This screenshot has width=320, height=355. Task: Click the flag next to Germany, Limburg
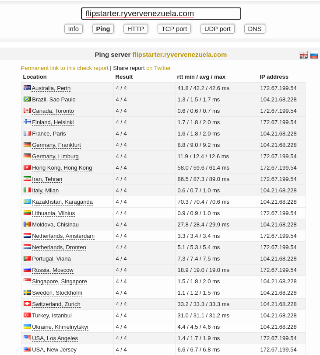pos(27,156)
